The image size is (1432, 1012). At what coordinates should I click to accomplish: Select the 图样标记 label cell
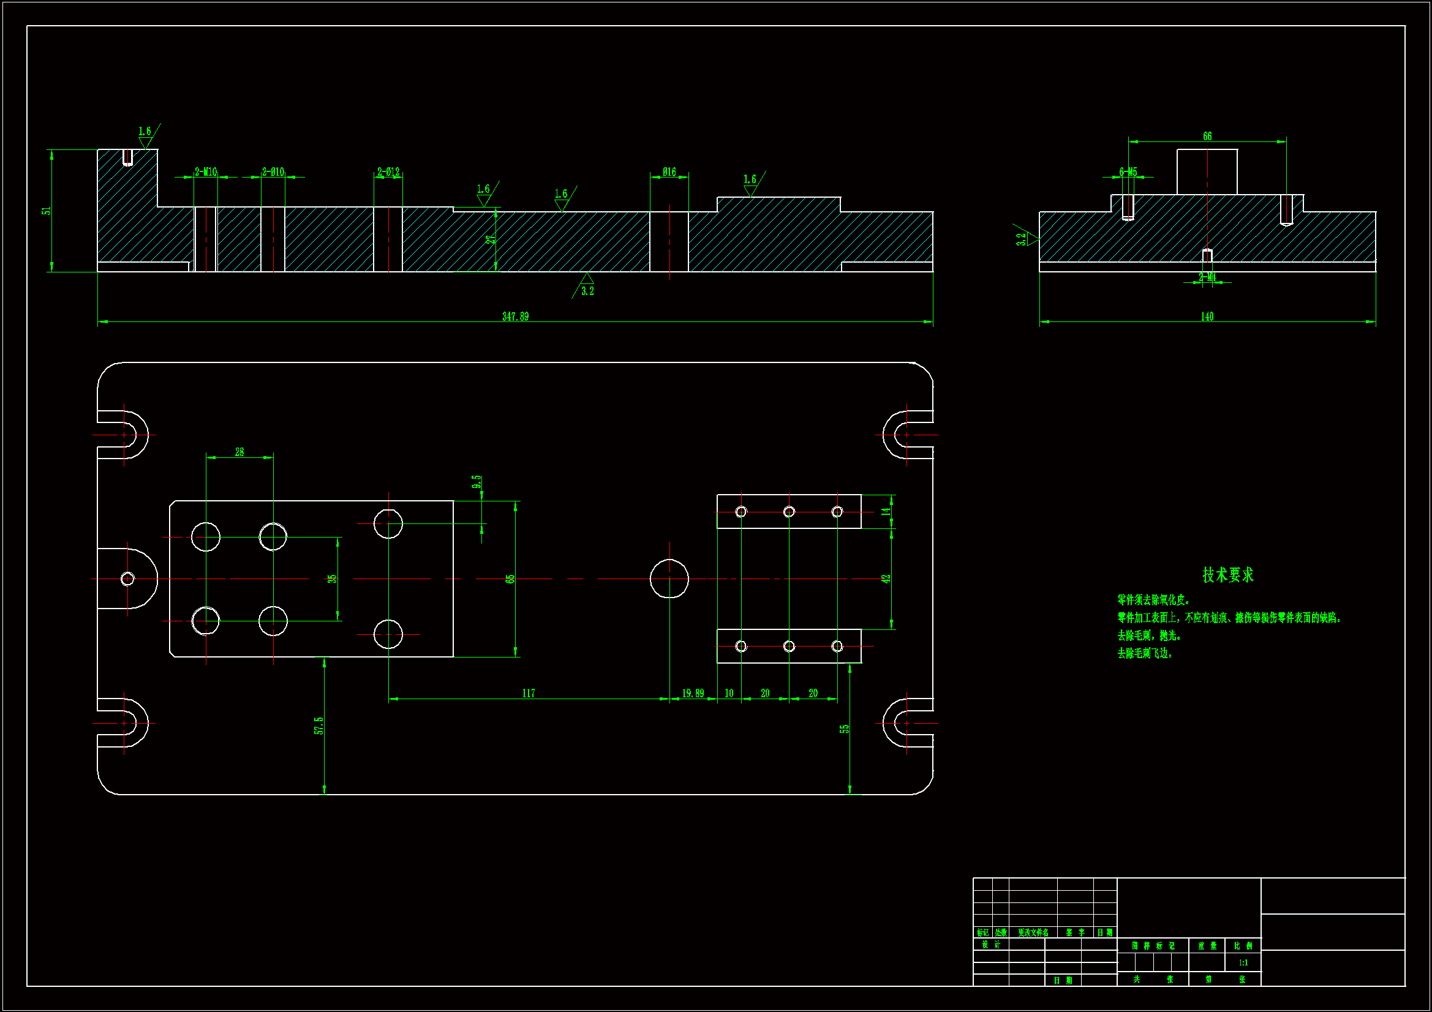[x=1153, y=946]
